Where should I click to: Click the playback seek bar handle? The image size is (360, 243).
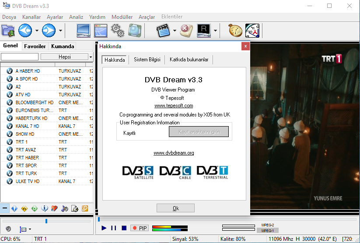[x=99, y=219]
